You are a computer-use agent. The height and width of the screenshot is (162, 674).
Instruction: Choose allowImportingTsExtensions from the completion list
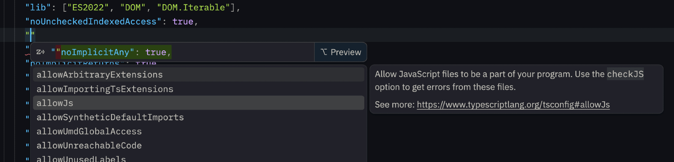pos(105,89)
